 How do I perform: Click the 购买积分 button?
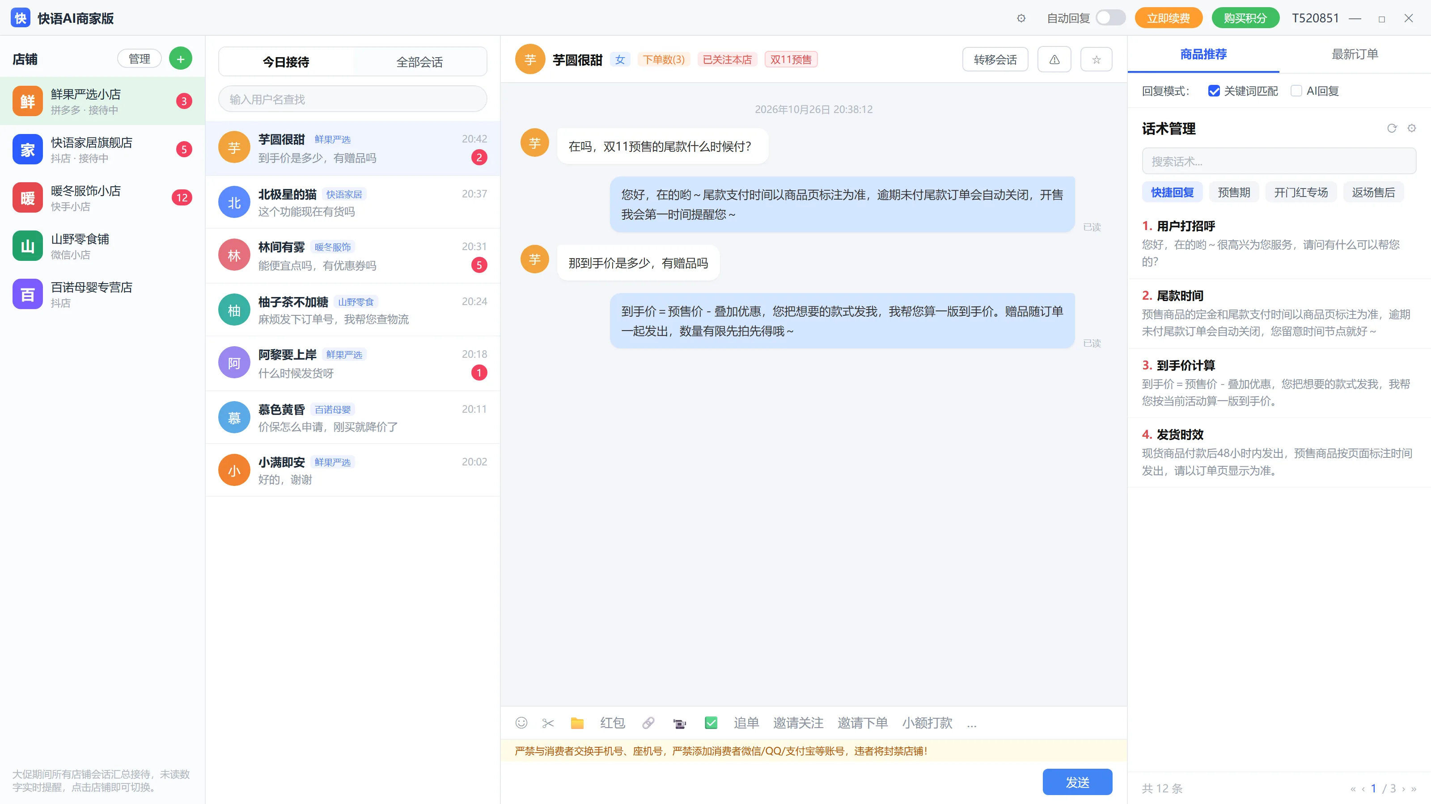pos(1245,18)
